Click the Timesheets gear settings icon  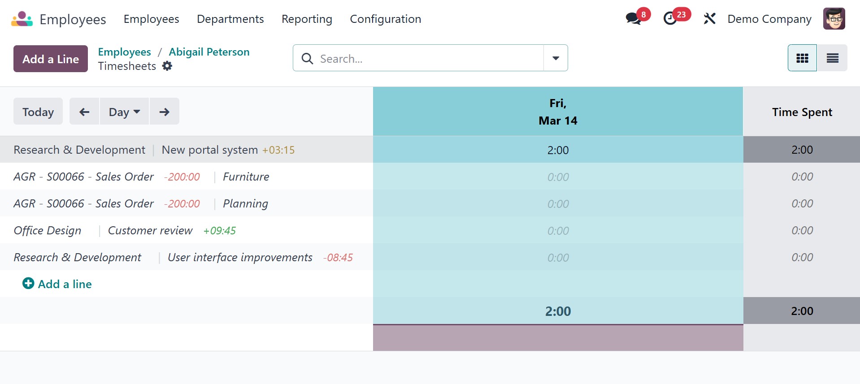click(167, 66)
